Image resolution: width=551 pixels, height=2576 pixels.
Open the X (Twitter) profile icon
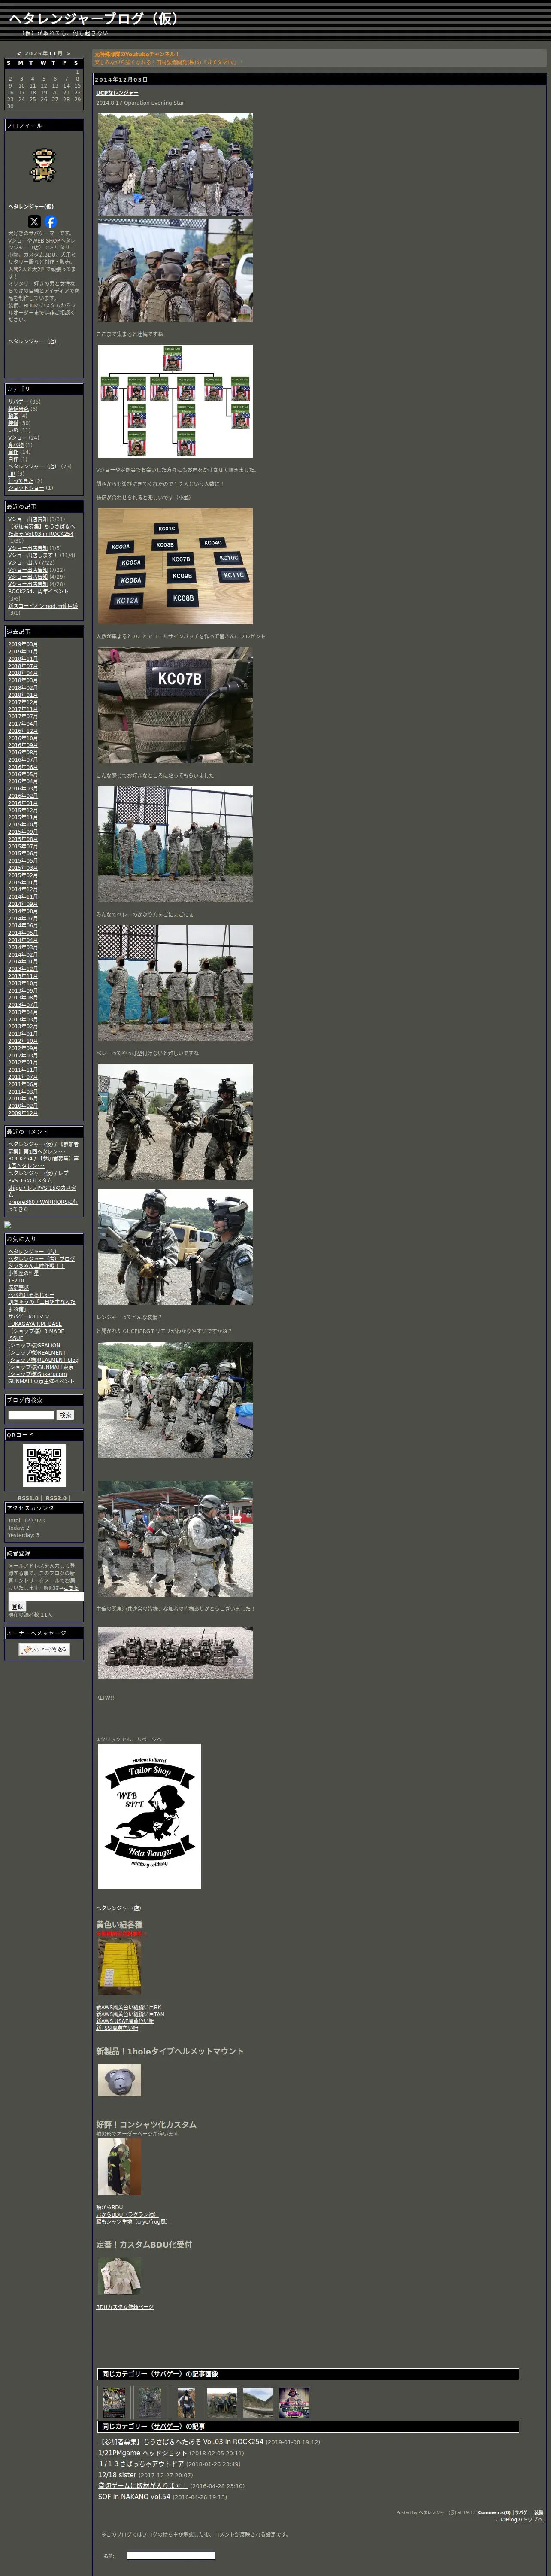pyautogui.click(x=34, y=221)
